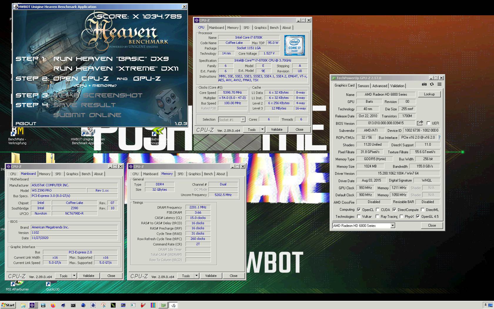
Task: Click the bus interface question mark icon
Action: coord(439,137)
